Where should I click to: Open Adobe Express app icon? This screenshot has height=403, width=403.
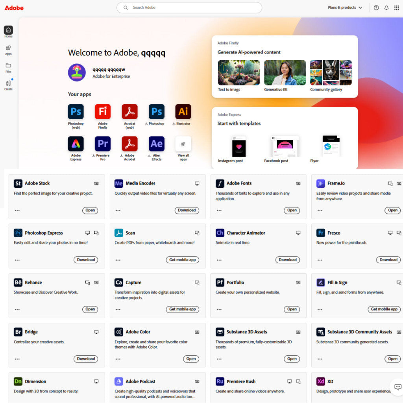pos(76,144)
